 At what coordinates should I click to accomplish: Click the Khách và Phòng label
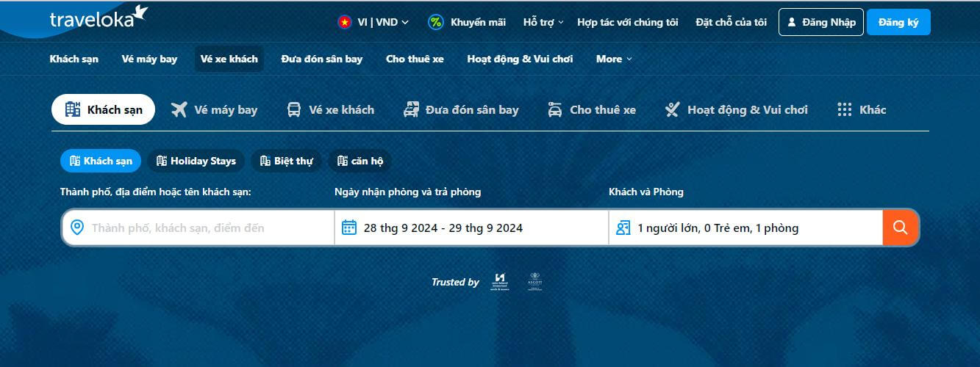[646, 192]
